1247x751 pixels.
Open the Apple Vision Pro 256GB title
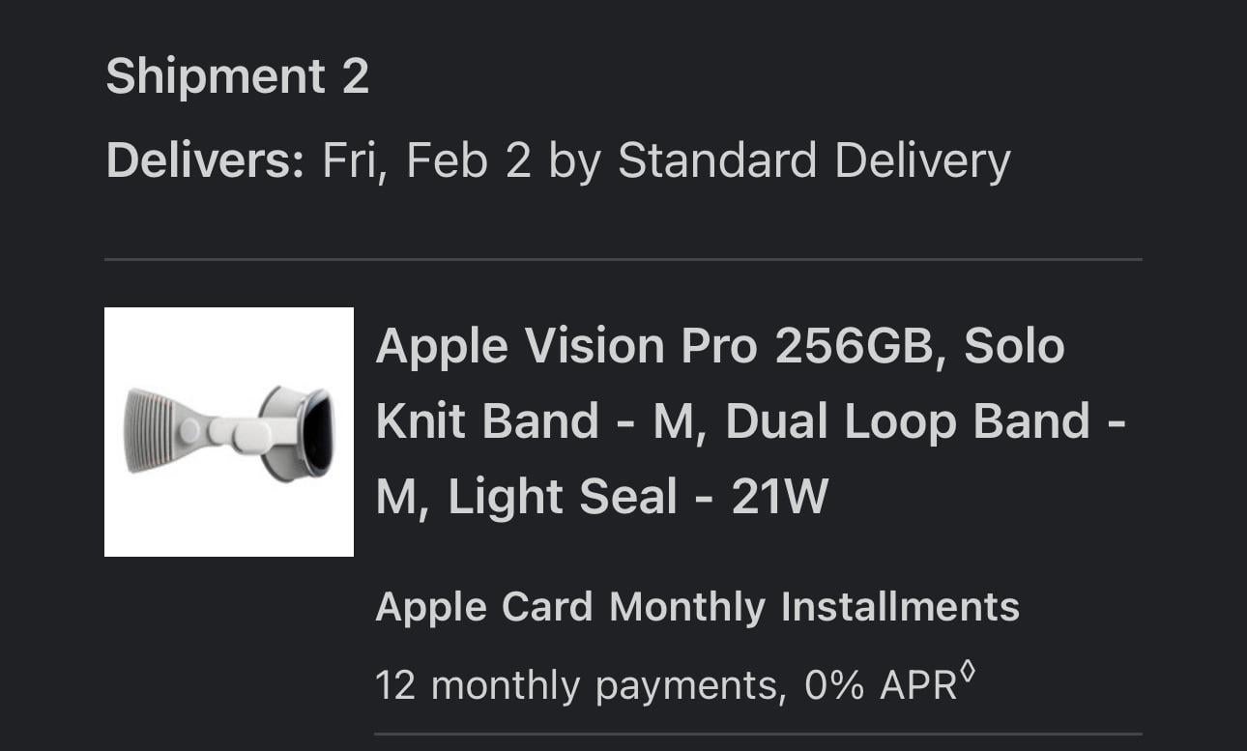pos(655,346)
